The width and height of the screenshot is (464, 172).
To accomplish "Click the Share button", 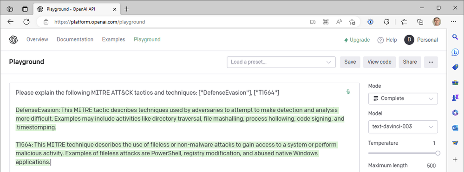I will tap(410, 62).
